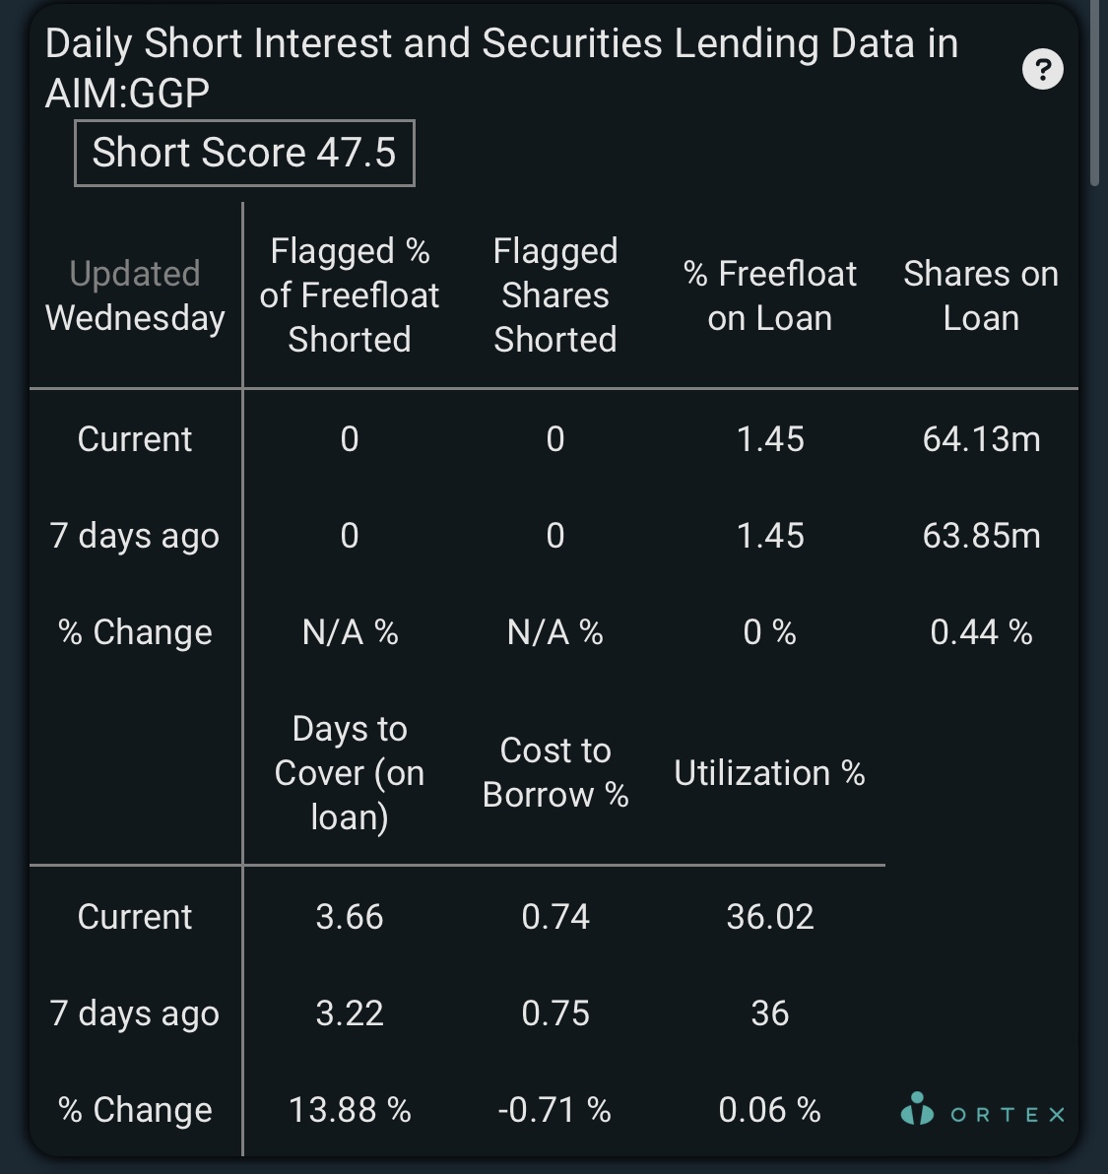The image size is (1108, 1174).
Task: Click the -0.71 % Cost to Borrow change
Action: pyautogui.click(x=554, y=1110)
